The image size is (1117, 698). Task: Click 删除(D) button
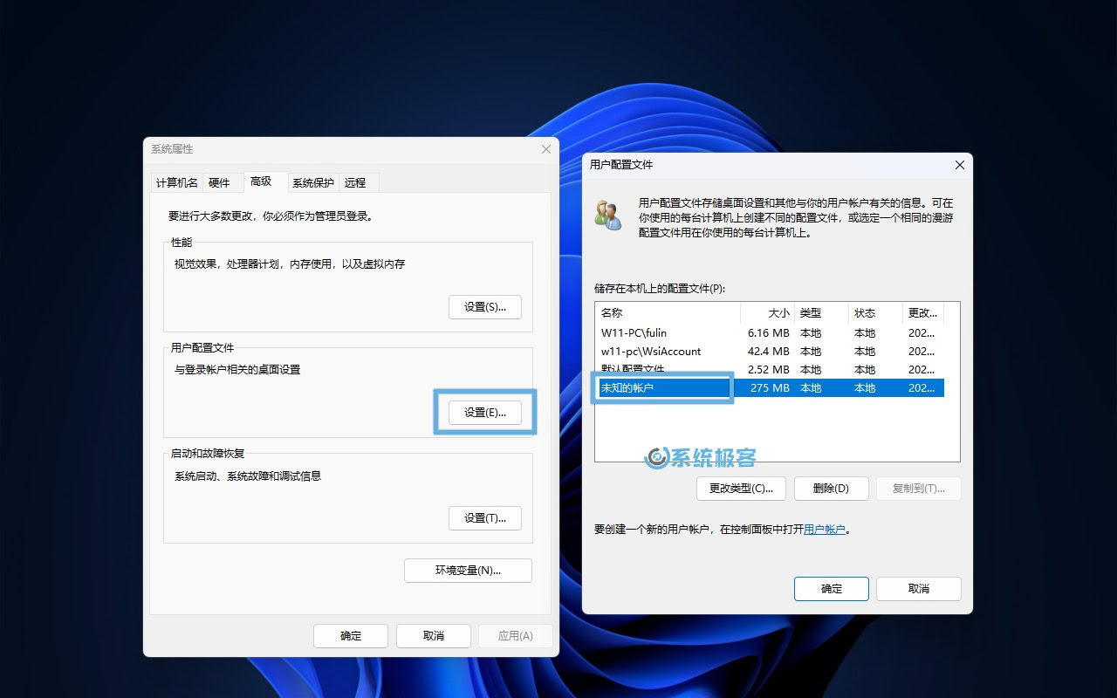pos(831,489)
